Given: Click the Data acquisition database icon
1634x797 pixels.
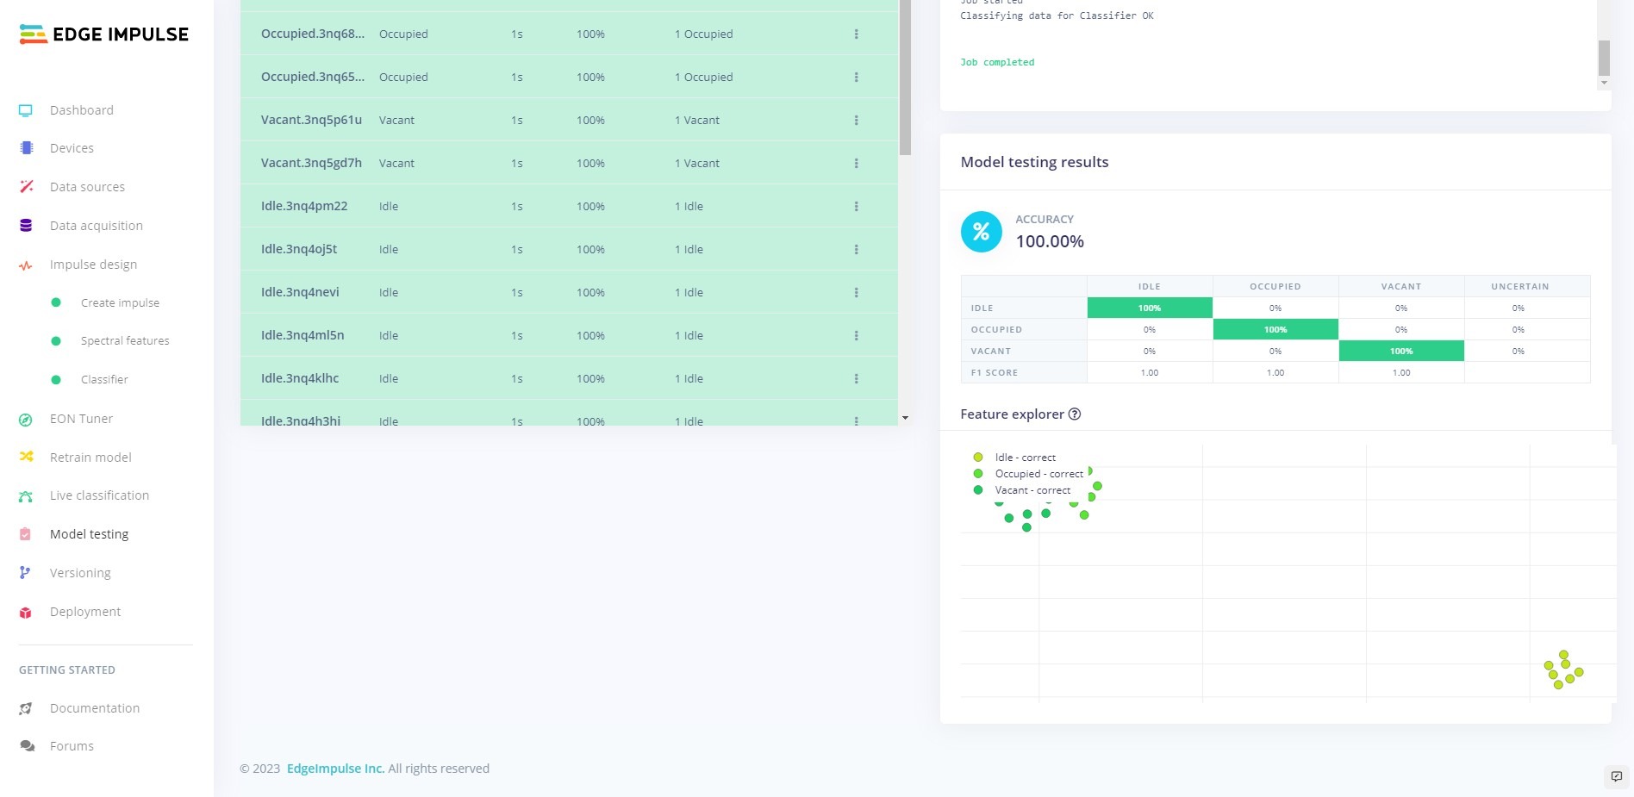Looking at the screenshot, I should [26, 226].
